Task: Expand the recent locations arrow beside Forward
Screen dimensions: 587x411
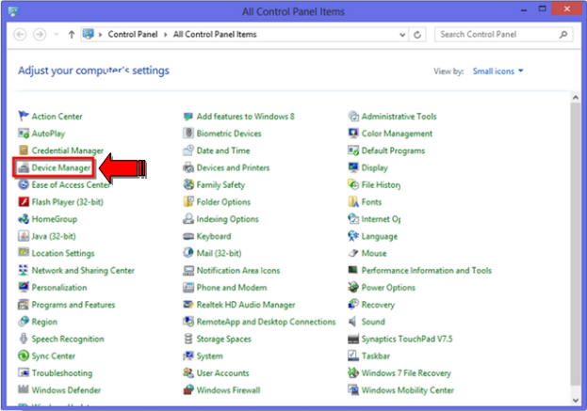Action: coord(57,35)
